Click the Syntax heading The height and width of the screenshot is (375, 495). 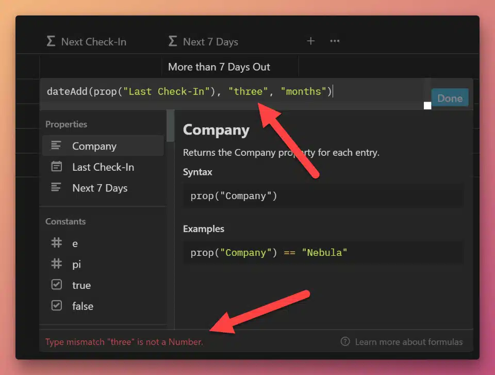click(x=197, y=172)
